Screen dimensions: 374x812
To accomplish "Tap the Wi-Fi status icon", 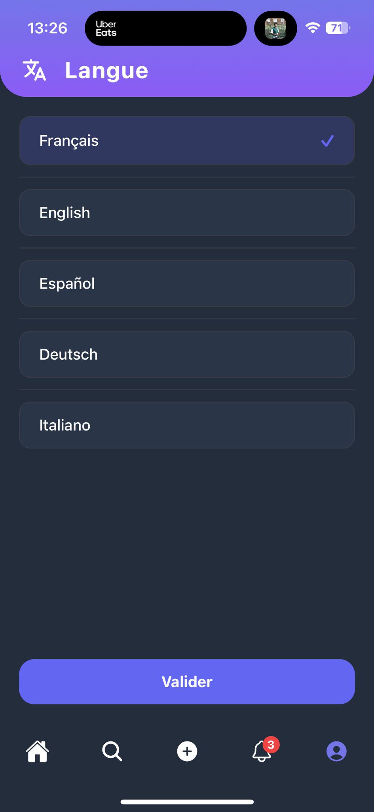I will point(313,28).
